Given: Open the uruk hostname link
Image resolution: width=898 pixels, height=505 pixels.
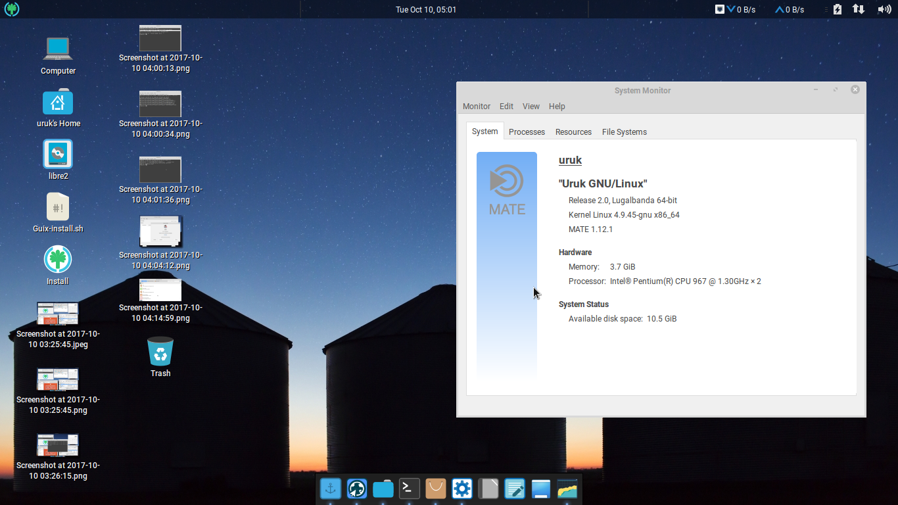Looking at the screenshot, I should tap(570, 160).
